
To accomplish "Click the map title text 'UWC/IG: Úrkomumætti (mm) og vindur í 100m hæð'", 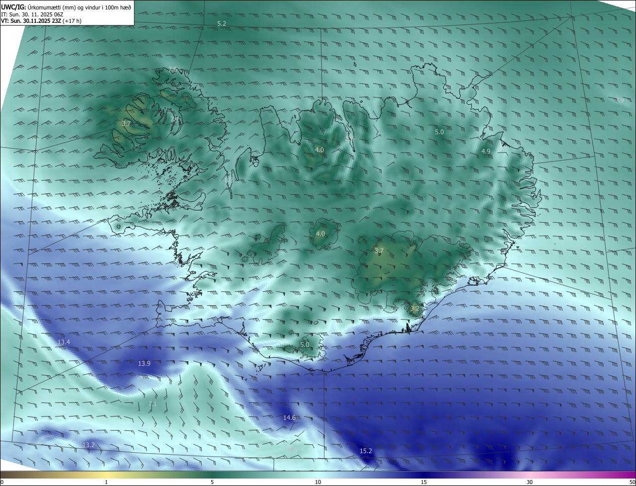I will [x=66, y=7].
